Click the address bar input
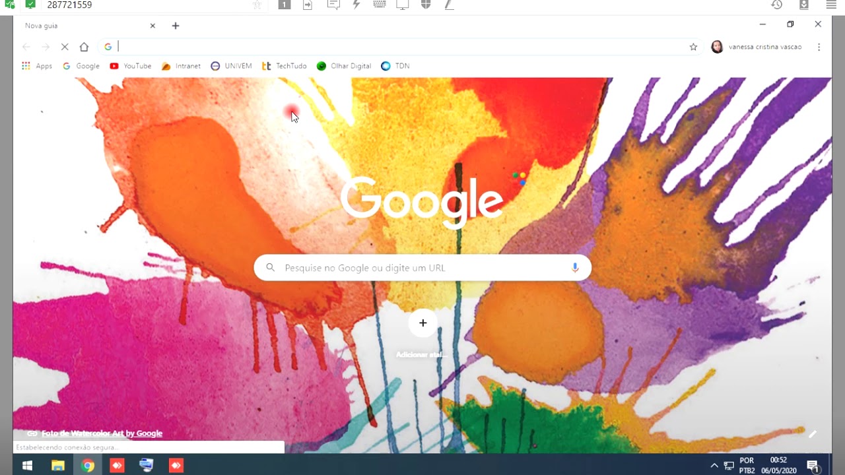 pyautogui.click(x=401, y=47)
